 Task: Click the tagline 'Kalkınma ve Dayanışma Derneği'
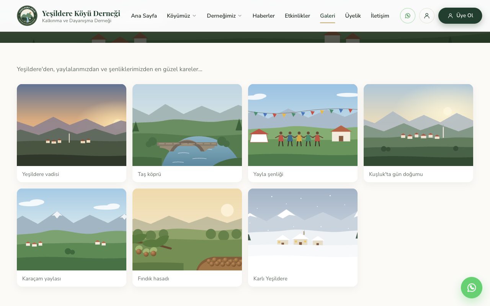tap(77, 21)
